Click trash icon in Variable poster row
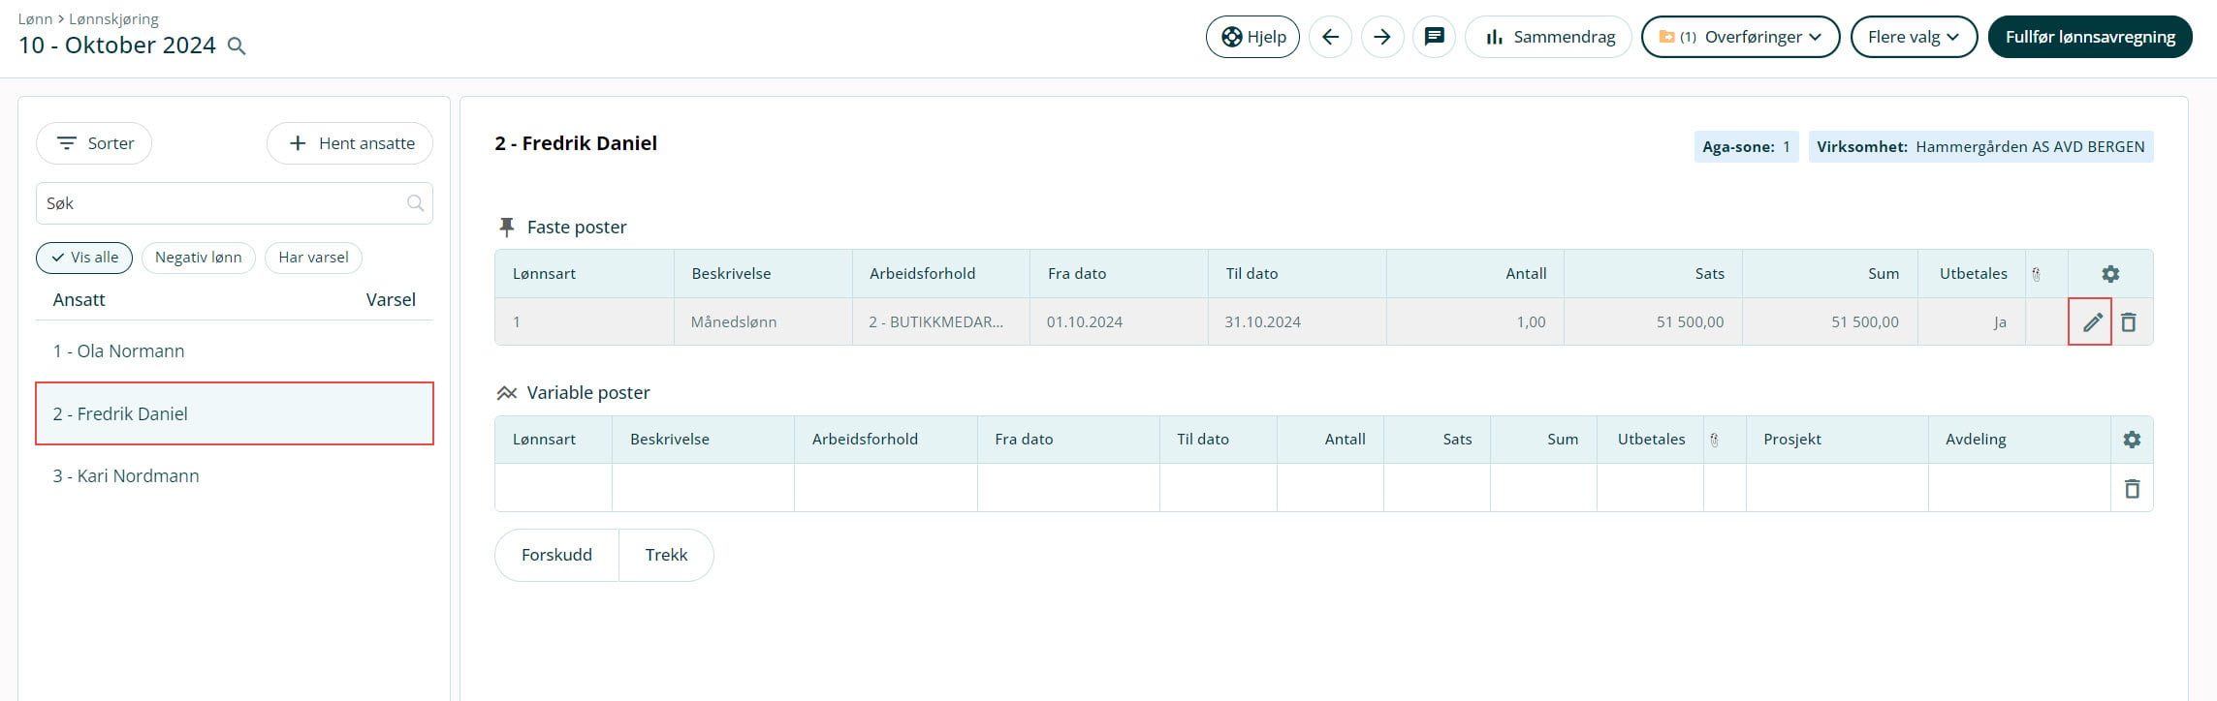Image resolution: width=2217 pixels, height=701 pixels. pos(2132,489)
